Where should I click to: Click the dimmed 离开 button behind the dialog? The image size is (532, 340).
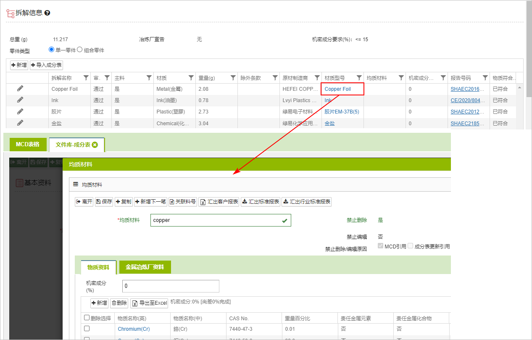pos(19,162)
